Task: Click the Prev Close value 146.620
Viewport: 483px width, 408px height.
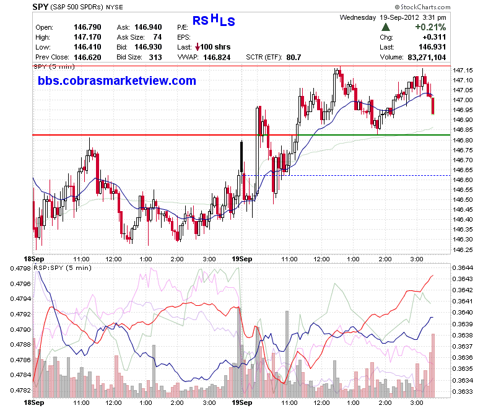Action: [x=87, y=58]
